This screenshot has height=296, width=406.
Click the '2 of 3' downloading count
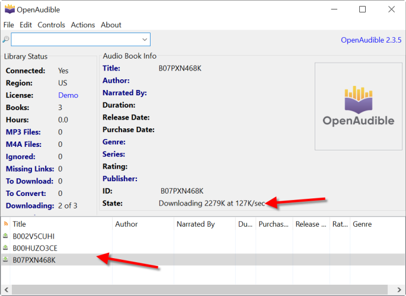point(68,206)
